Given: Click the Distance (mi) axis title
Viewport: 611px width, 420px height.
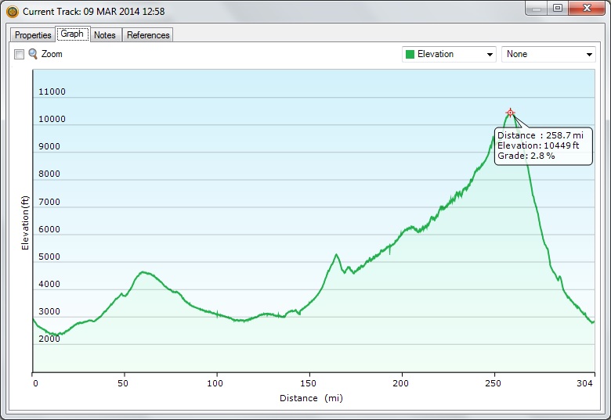Looking at the screenshot, I should point(311,398).
